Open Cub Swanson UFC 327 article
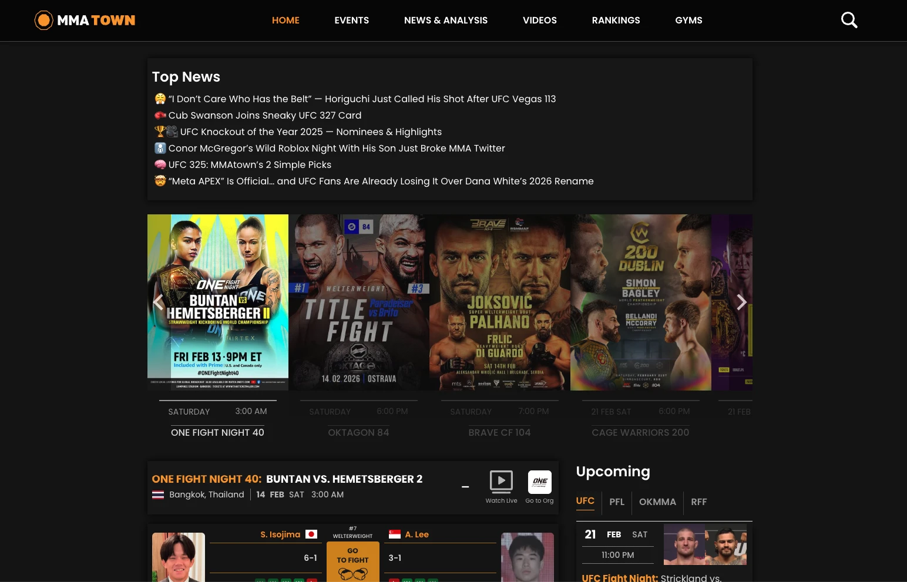The width and height of the screenshot is (907, 582). click(x=265, y=115)
